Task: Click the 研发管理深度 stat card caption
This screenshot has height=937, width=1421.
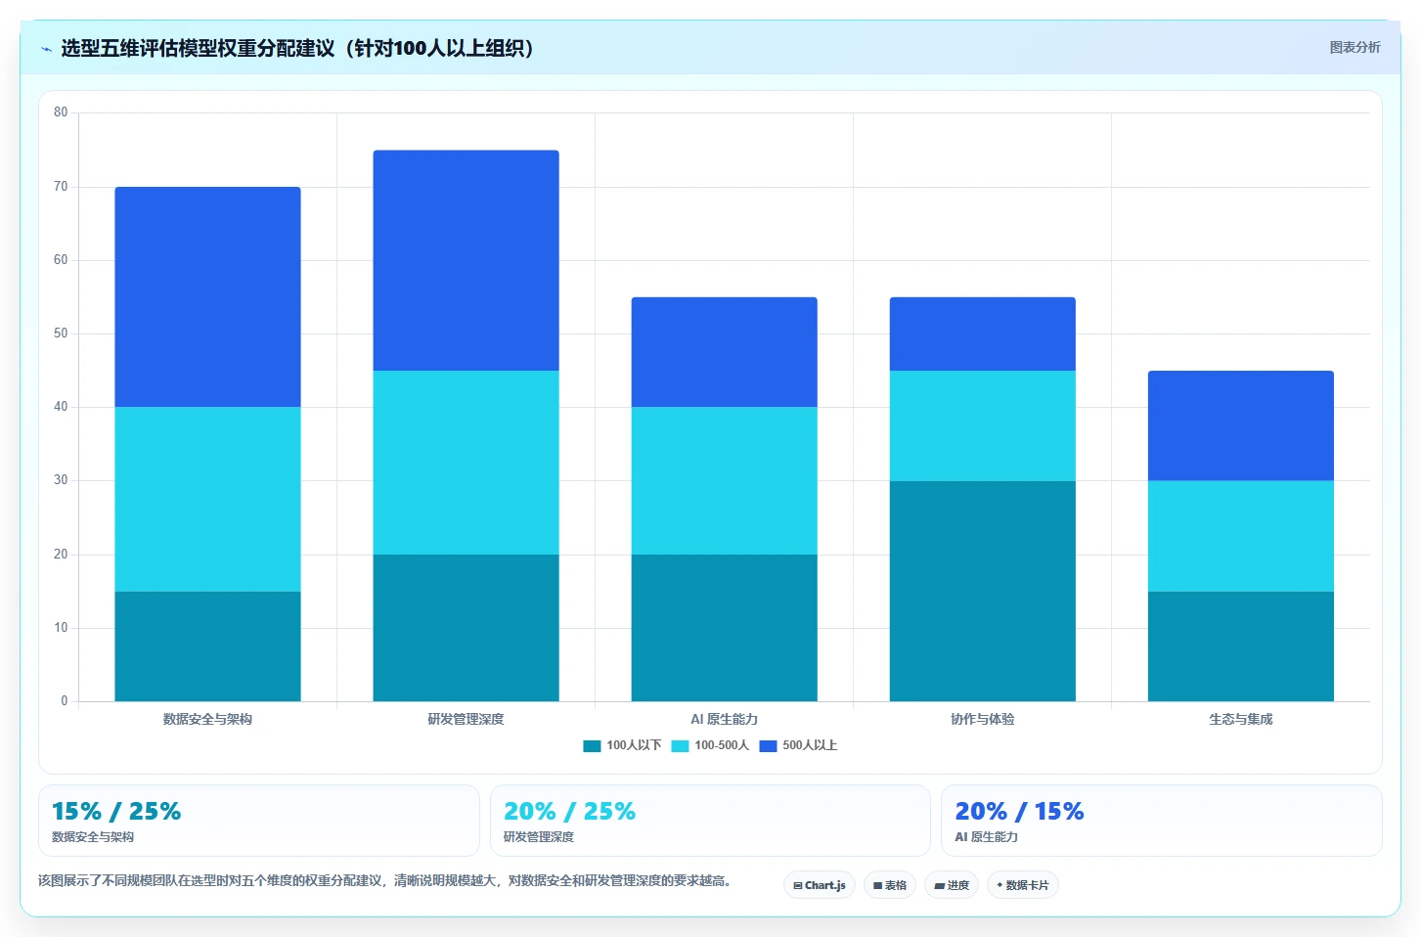Action: [x=539, y=837]
